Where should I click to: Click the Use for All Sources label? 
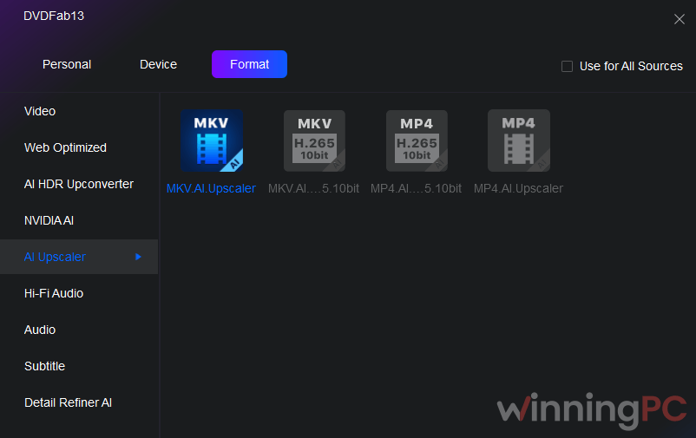[631, 66]
